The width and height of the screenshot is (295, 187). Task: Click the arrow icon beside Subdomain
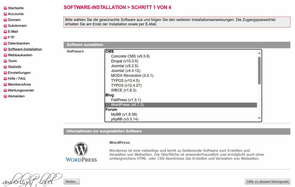click(x=5, y=26)
